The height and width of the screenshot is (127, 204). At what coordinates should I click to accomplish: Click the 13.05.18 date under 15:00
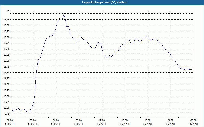124,124
